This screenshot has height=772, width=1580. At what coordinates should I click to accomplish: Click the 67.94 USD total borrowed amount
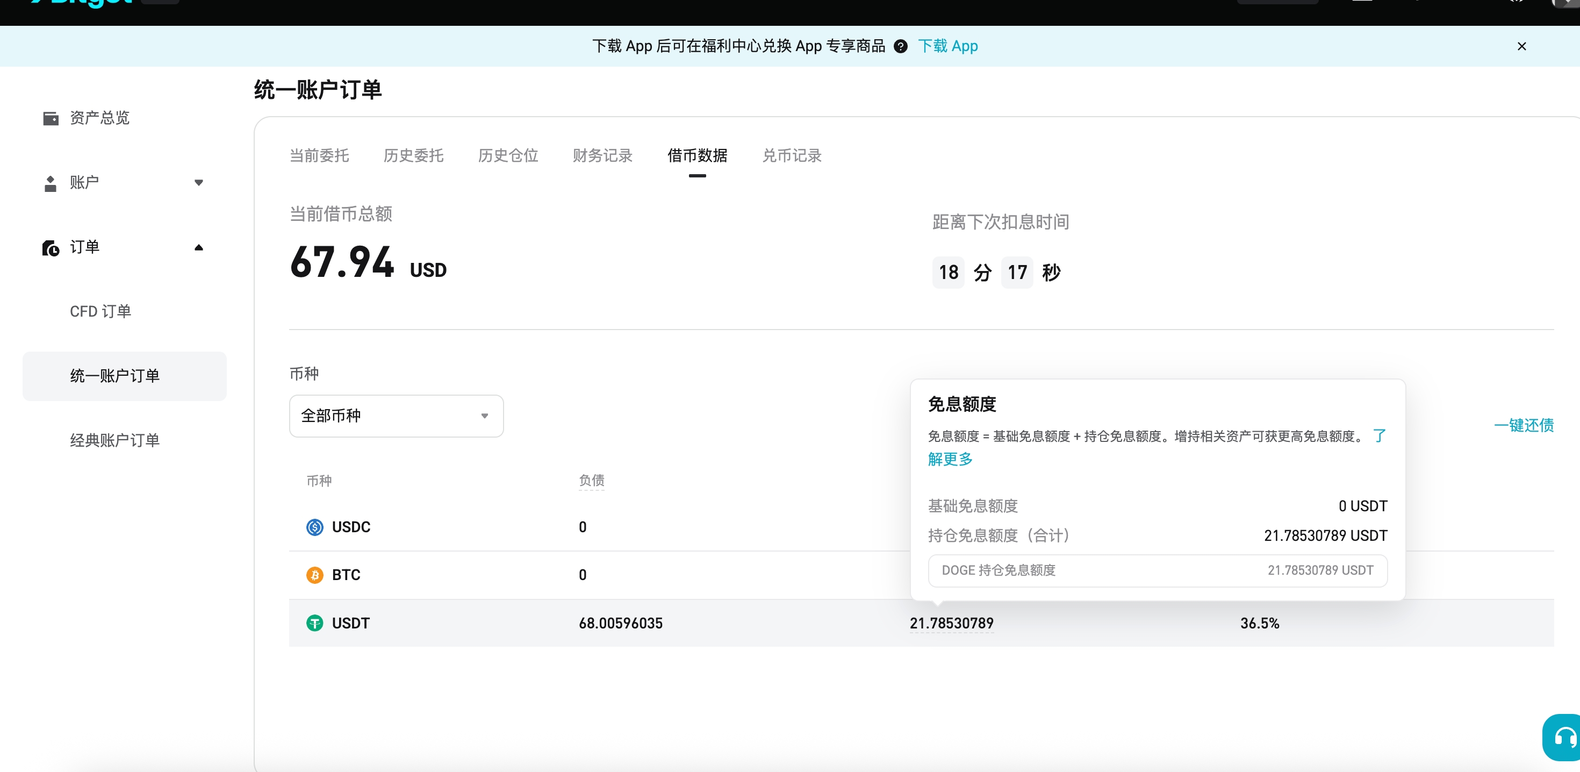tap(368, 263)
